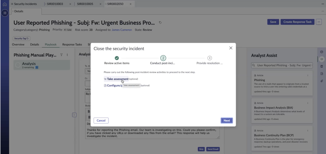Screen dimensions: 326x154
Task: Open the Phishing Manual Playbook options kebab menu
Action: point(67,55)
